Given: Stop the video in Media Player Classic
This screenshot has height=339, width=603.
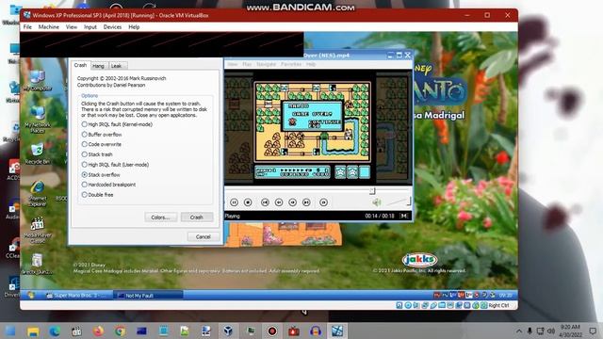Looking at the screenshot, I should (248, 202).
